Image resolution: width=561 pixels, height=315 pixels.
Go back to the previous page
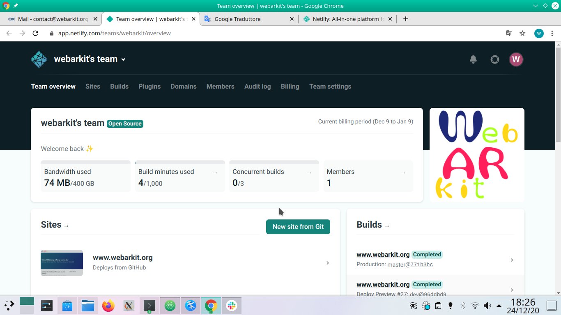9,33
